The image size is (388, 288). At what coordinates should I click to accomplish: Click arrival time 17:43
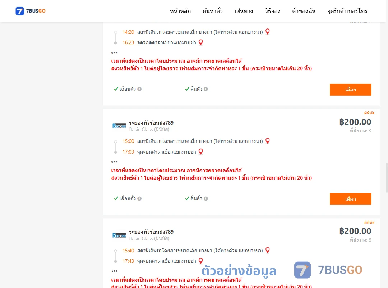pos(128,261)
